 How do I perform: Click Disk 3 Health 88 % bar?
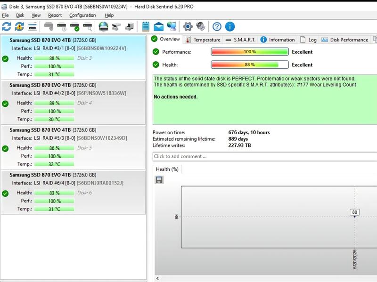[54, 58]
